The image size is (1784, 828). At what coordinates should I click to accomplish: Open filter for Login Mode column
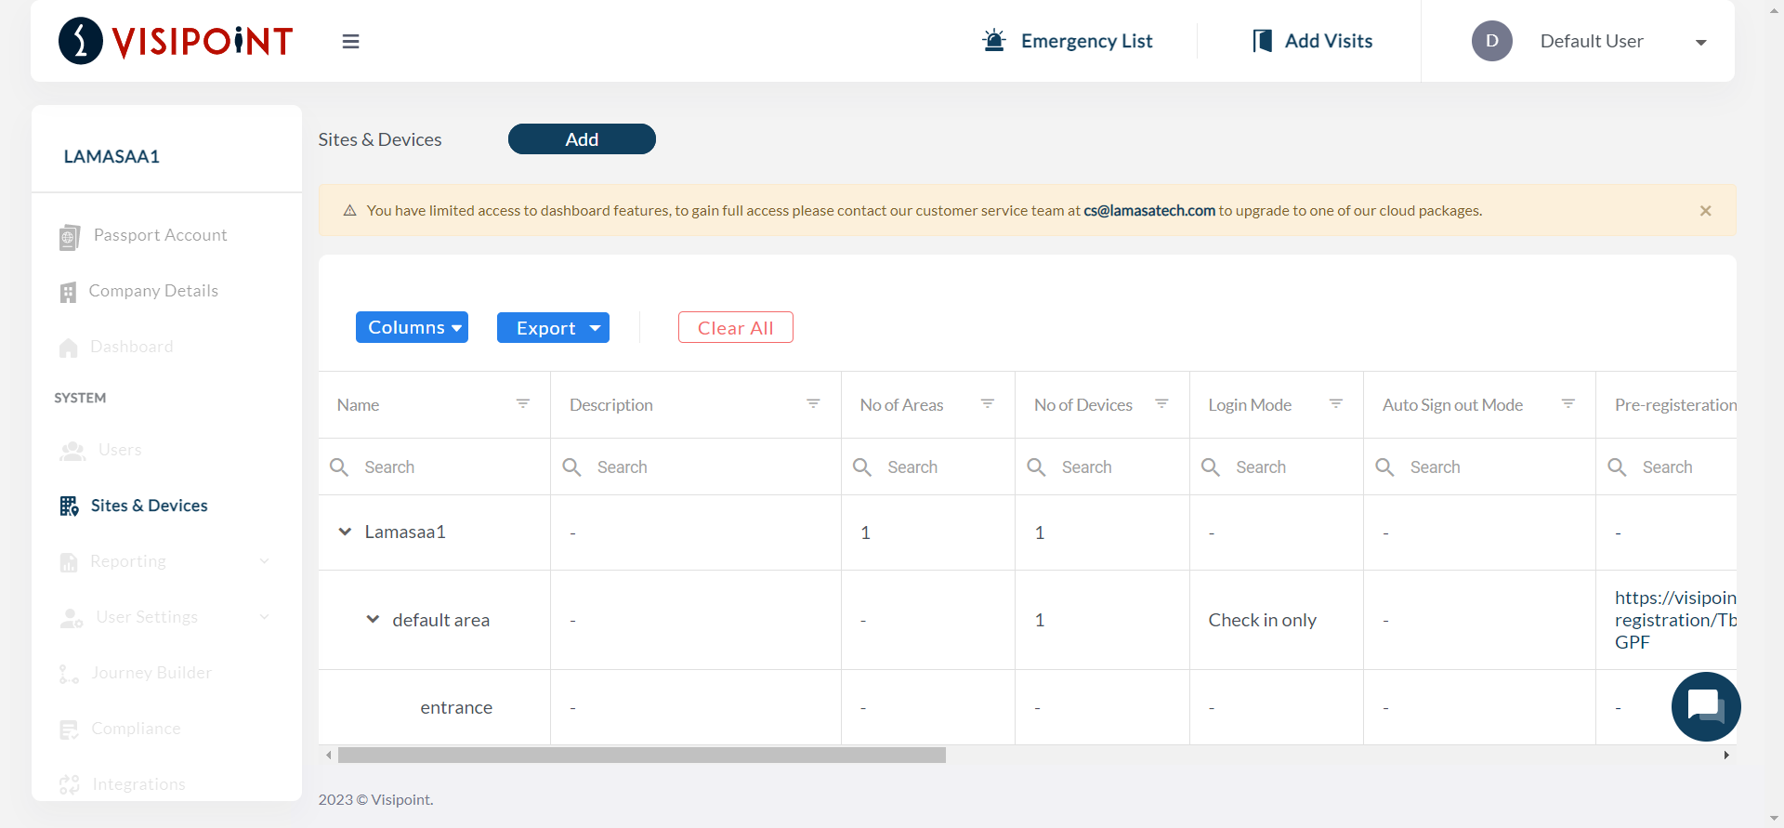(1336, 404)
